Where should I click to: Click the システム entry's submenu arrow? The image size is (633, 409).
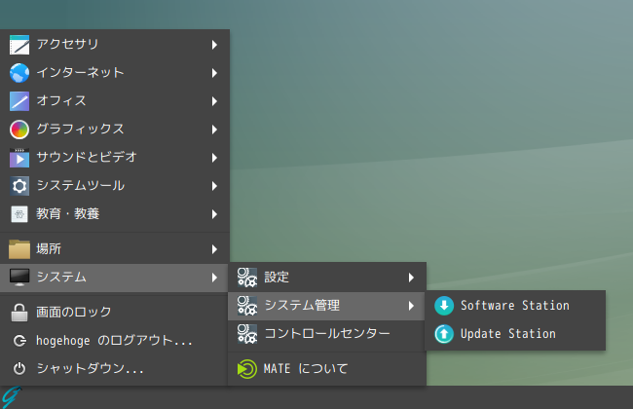(x=214, y=278)
